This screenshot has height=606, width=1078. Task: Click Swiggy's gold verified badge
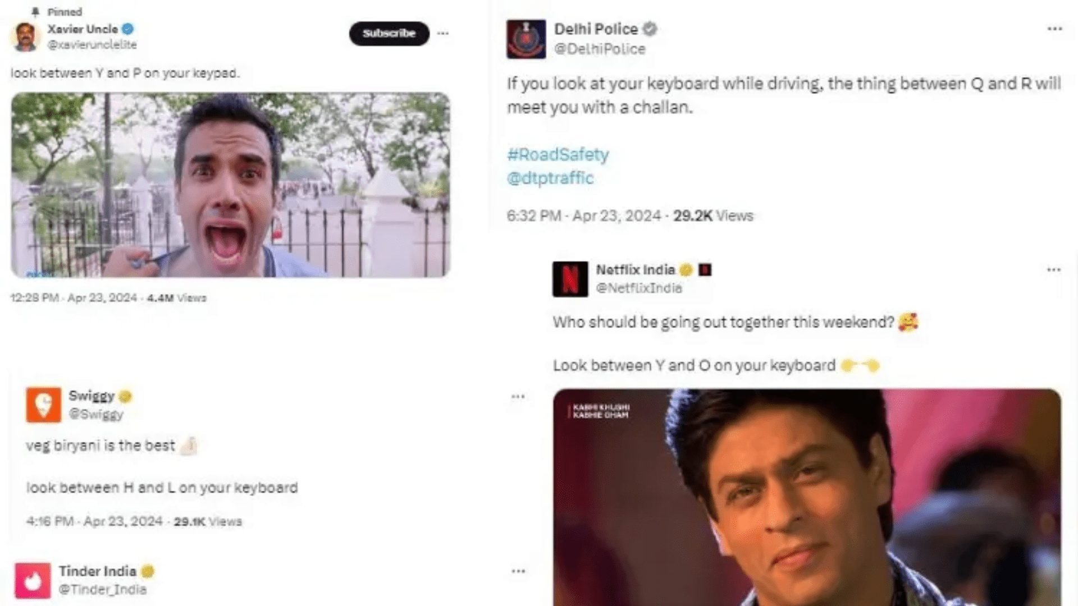125,397
